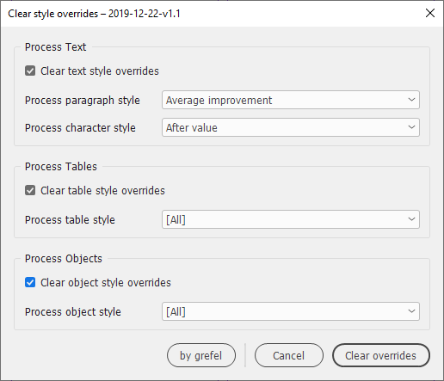Confirm with the Clear overrides button
Screen dimensions: 444x381
point(381,355)
